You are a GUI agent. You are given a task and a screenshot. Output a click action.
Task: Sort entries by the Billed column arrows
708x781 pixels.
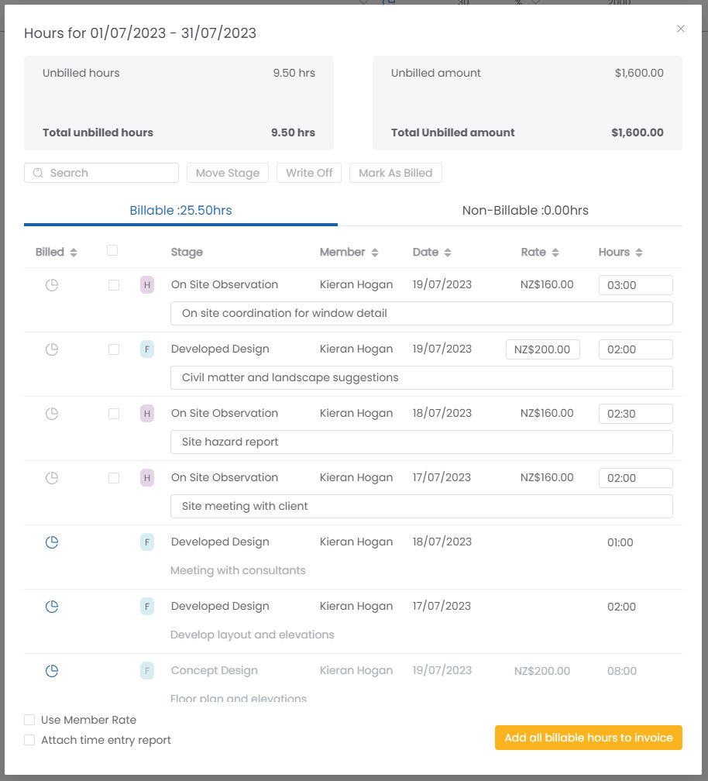(x=74, y=253)
